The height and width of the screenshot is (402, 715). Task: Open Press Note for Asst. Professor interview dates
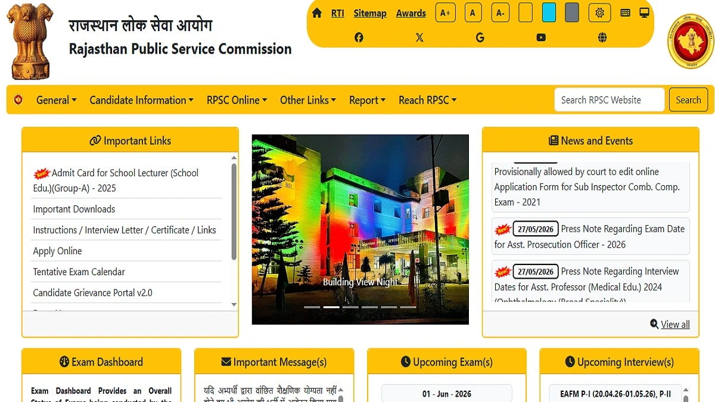click(x=590, y=281)
